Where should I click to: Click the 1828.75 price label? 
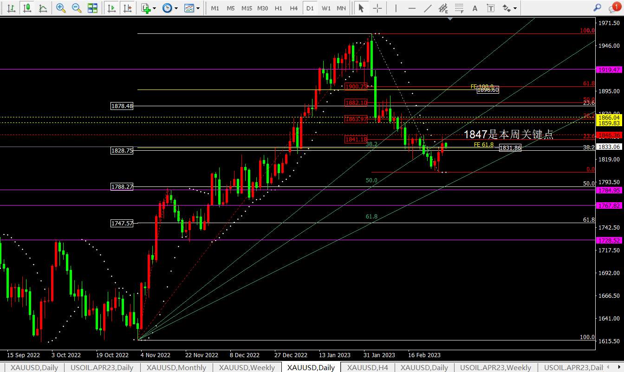pyautogui.click(x=122, y=151)
